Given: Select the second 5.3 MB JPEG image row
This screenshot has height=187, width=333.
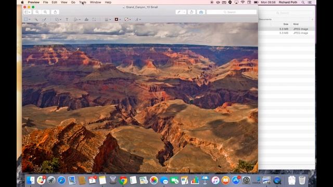Looking at the screenshot, I should tap(287, 33).
